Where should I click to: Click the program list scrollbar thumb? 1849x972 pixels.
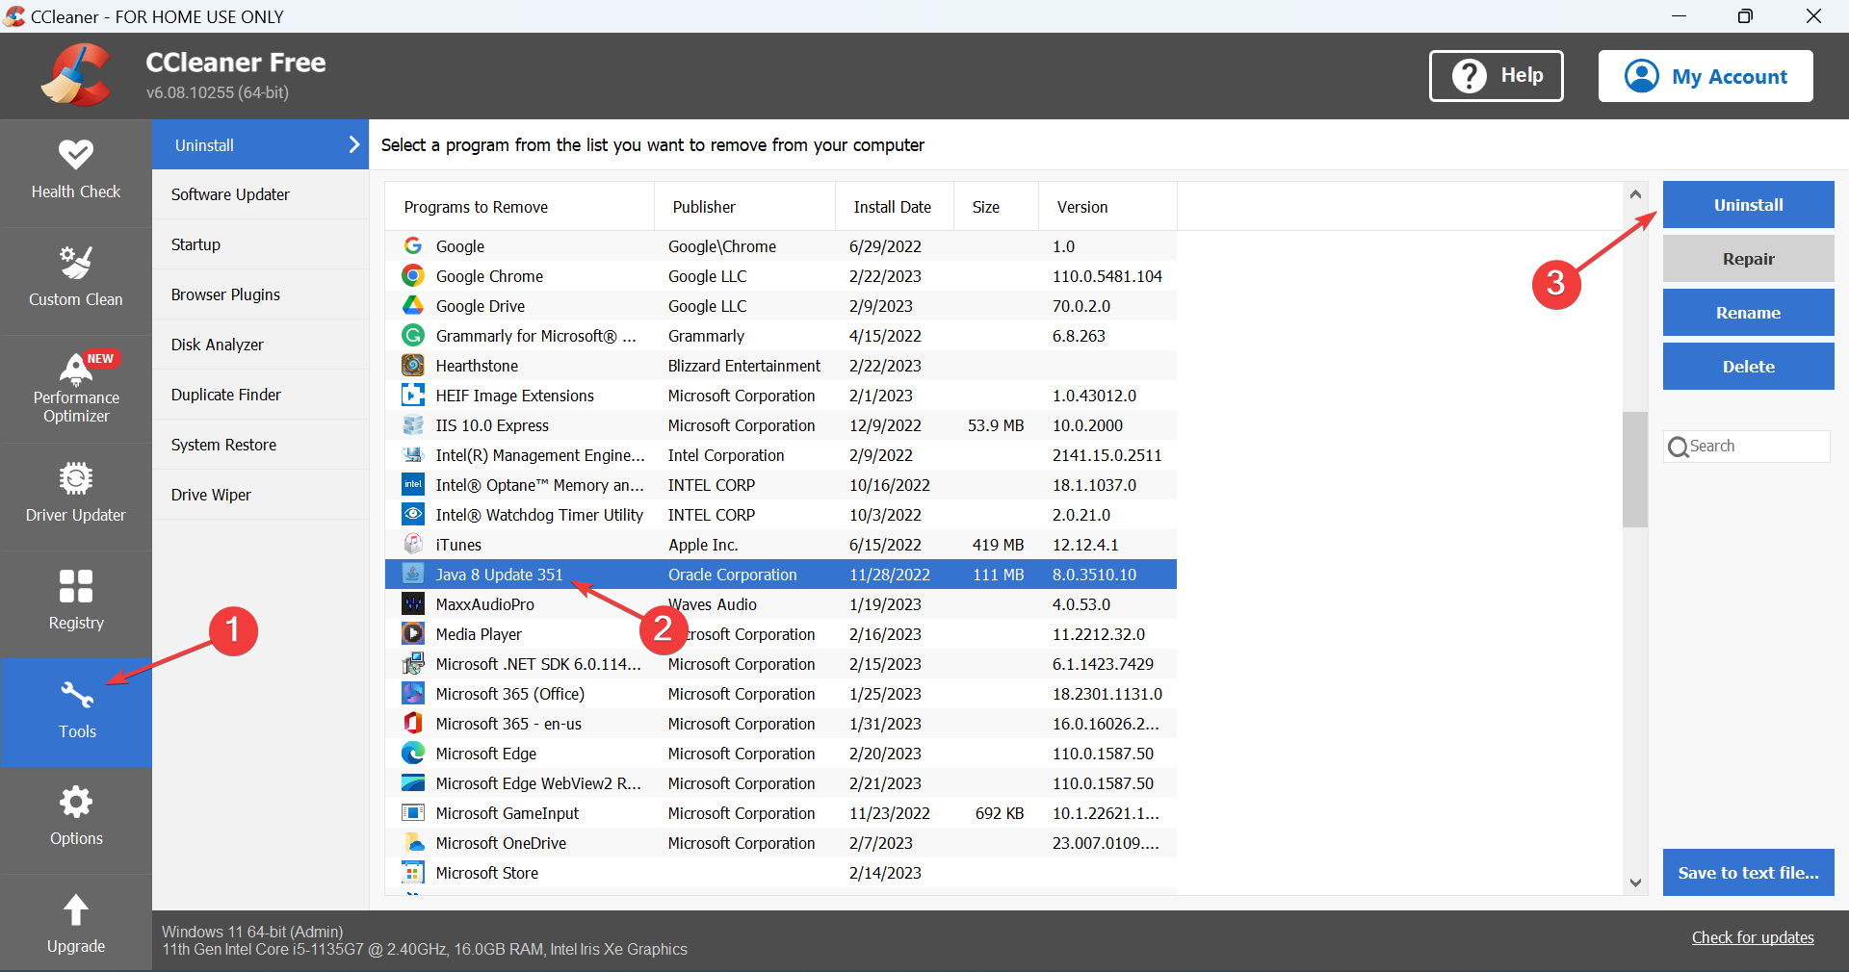[x=1635, y=470]
